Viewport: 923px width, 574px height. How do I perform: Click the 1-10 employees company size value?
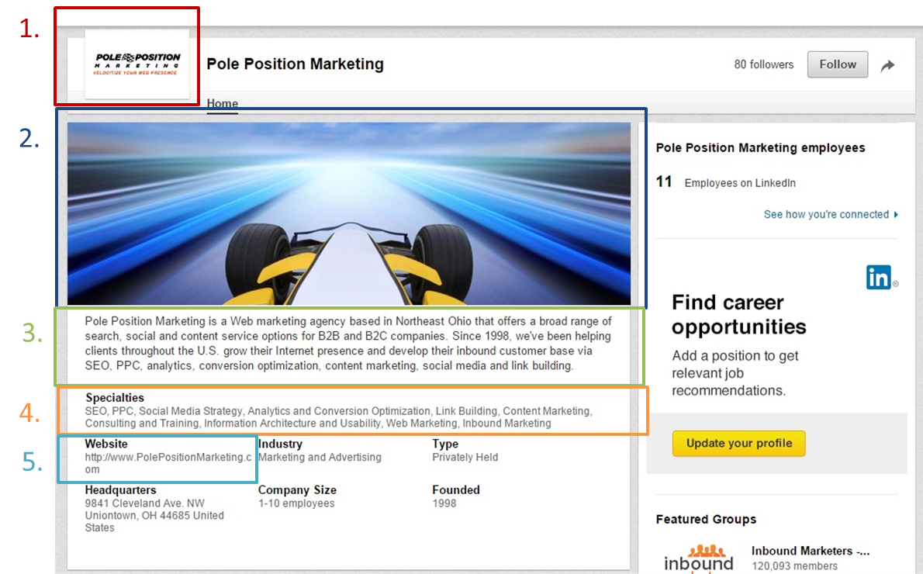click(x=296, y=503)
